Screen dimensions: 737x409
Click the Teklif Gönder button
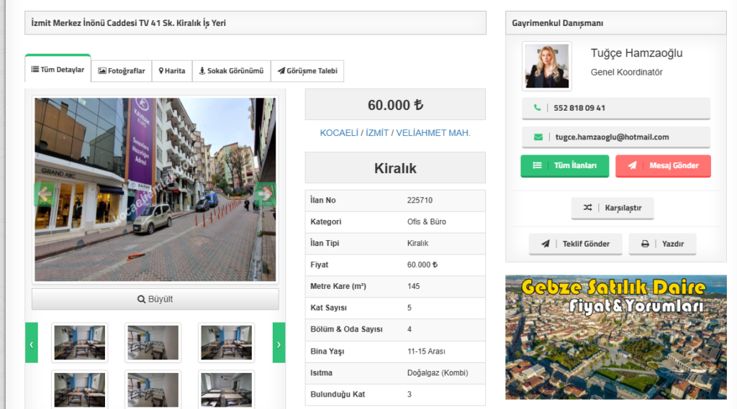pos(575,244)
